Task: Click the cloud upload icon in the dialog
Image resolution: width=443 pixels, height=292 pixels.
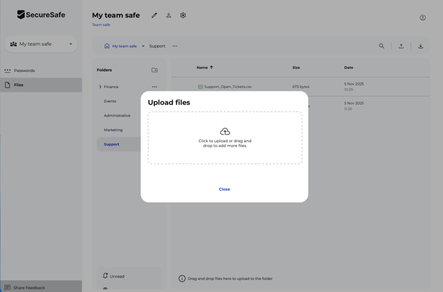Action: tap(225, 131)
